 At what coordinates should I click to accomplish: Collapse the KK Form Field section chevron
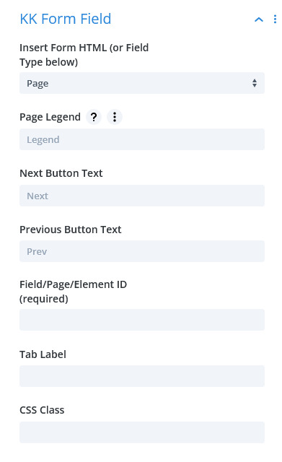[259, 19]
